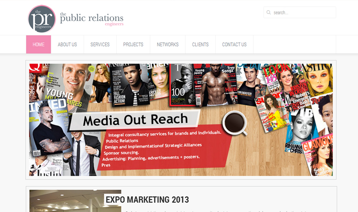
Task: Click the Expo Marketing hall thumbnail image
Action: pyautogui.click(x=75, y=201)
